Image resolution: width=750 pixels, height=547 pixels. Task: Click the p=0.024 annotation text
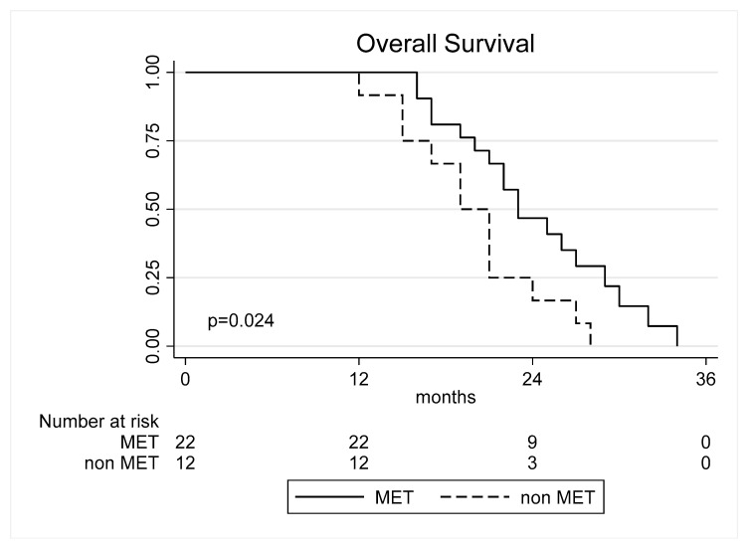point(241,321)
